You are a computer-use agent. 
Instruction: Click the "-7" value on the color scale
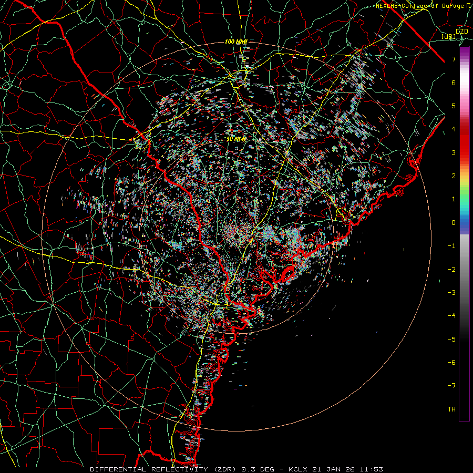pyautogui.click(x=451, y=386)
